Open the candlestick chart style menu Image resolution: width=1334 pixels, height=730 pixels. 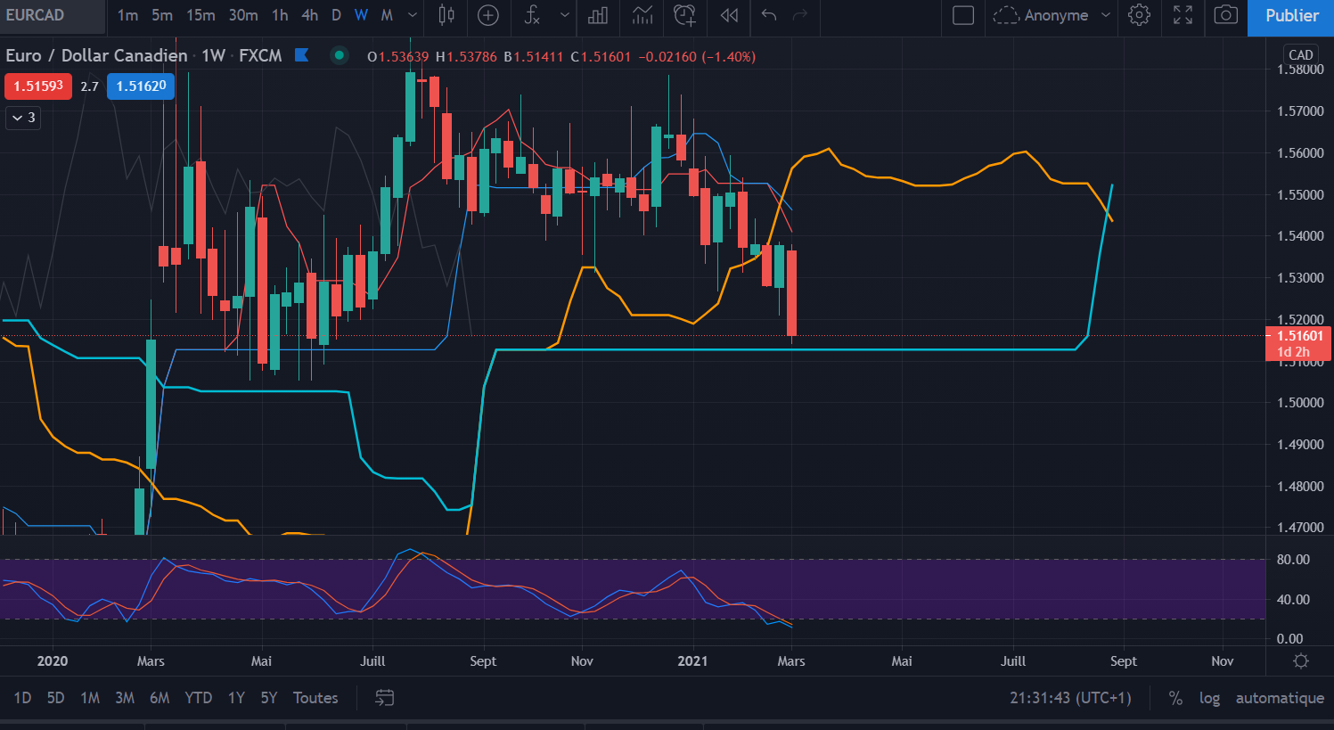(446, 15)
